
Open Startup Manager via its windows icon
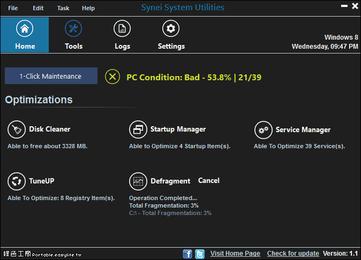click(138, 129)
